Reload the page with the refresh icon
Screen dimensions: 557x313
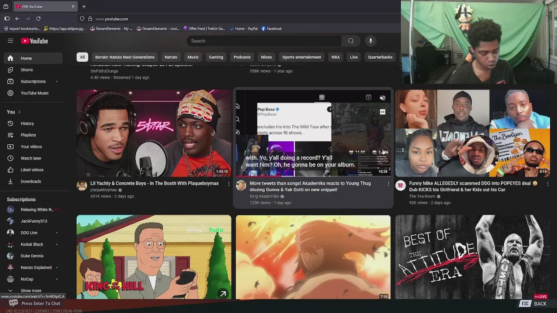pyautogui.click(x=38, y=19)
